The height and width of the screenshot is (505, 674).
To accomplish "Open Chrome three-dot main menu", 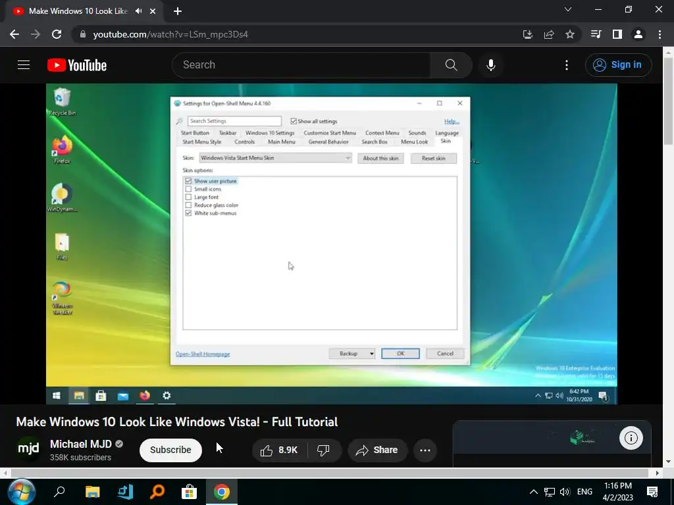I will 660,34.
